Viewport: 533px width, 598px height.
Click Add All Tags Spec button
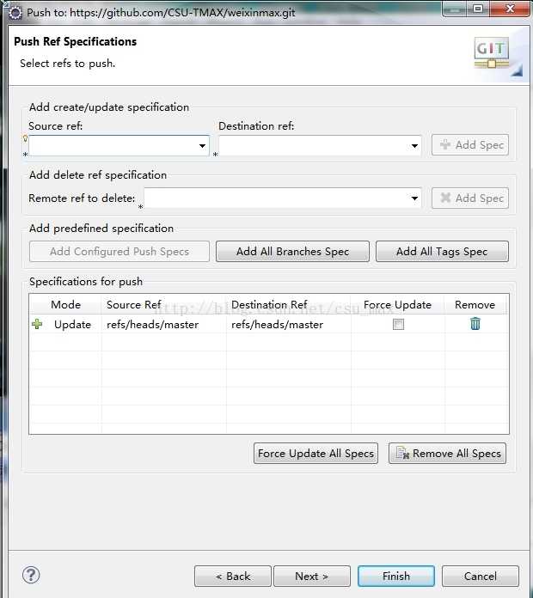442,252
